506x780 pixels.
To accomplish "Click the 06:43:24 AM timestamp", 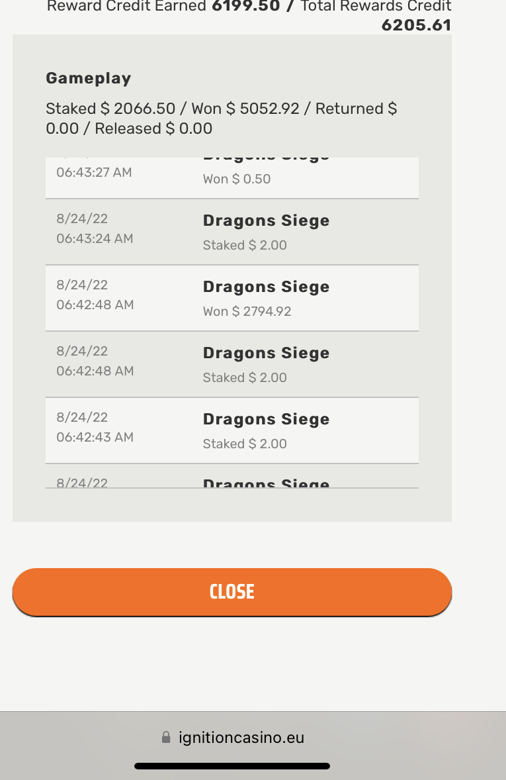I will tap(95, 238).
